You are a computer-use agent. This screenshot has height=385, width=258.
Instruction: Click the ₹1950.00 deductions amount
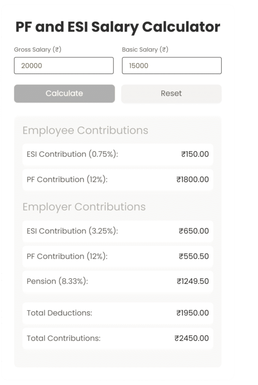[192, 313]
